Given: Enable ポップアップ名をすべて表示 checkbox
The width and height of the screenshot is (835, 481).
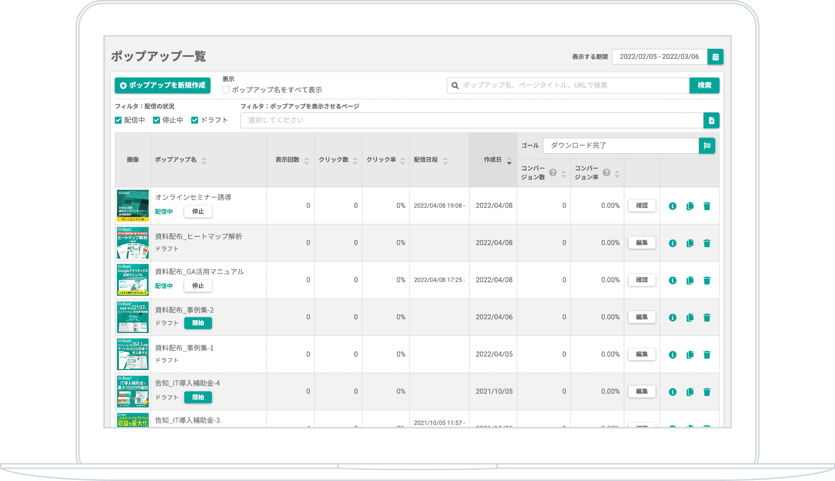Looking at the screenshot, I should click(x=226, y=90).
